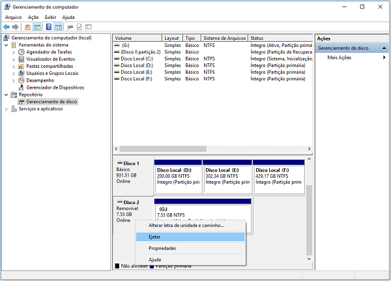Image resolution: width=391 pixels, height=281 pixels.
Task: Open Gerenciador de Dispositivos
Action: click(x=55, y=87)
